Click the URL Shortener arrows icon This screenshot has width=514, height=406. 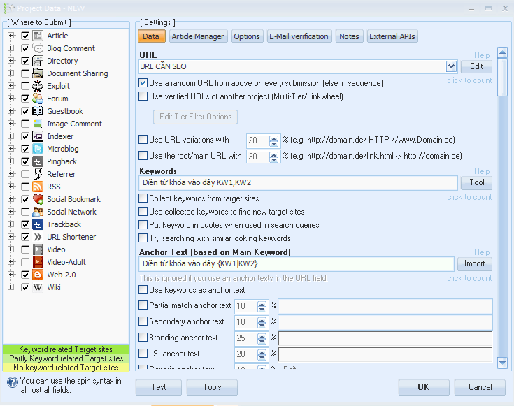(x=38, y=237)
